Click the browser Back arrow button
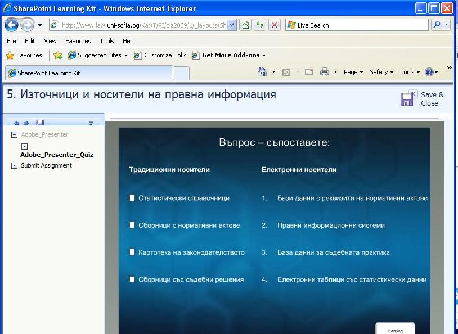This screenshot has height=334, width=458. pos(11,25)
